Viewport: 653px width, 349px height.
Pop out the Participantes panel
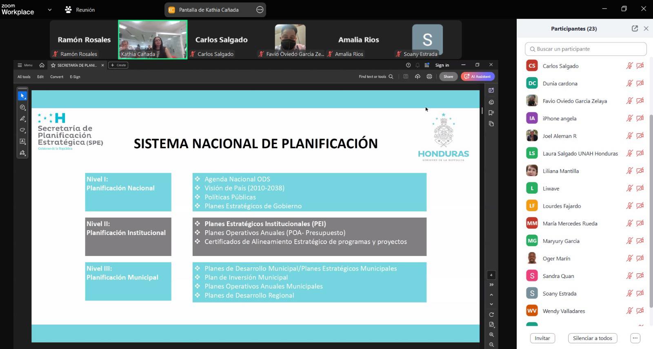pyautogui.click(x=635, y=29)
